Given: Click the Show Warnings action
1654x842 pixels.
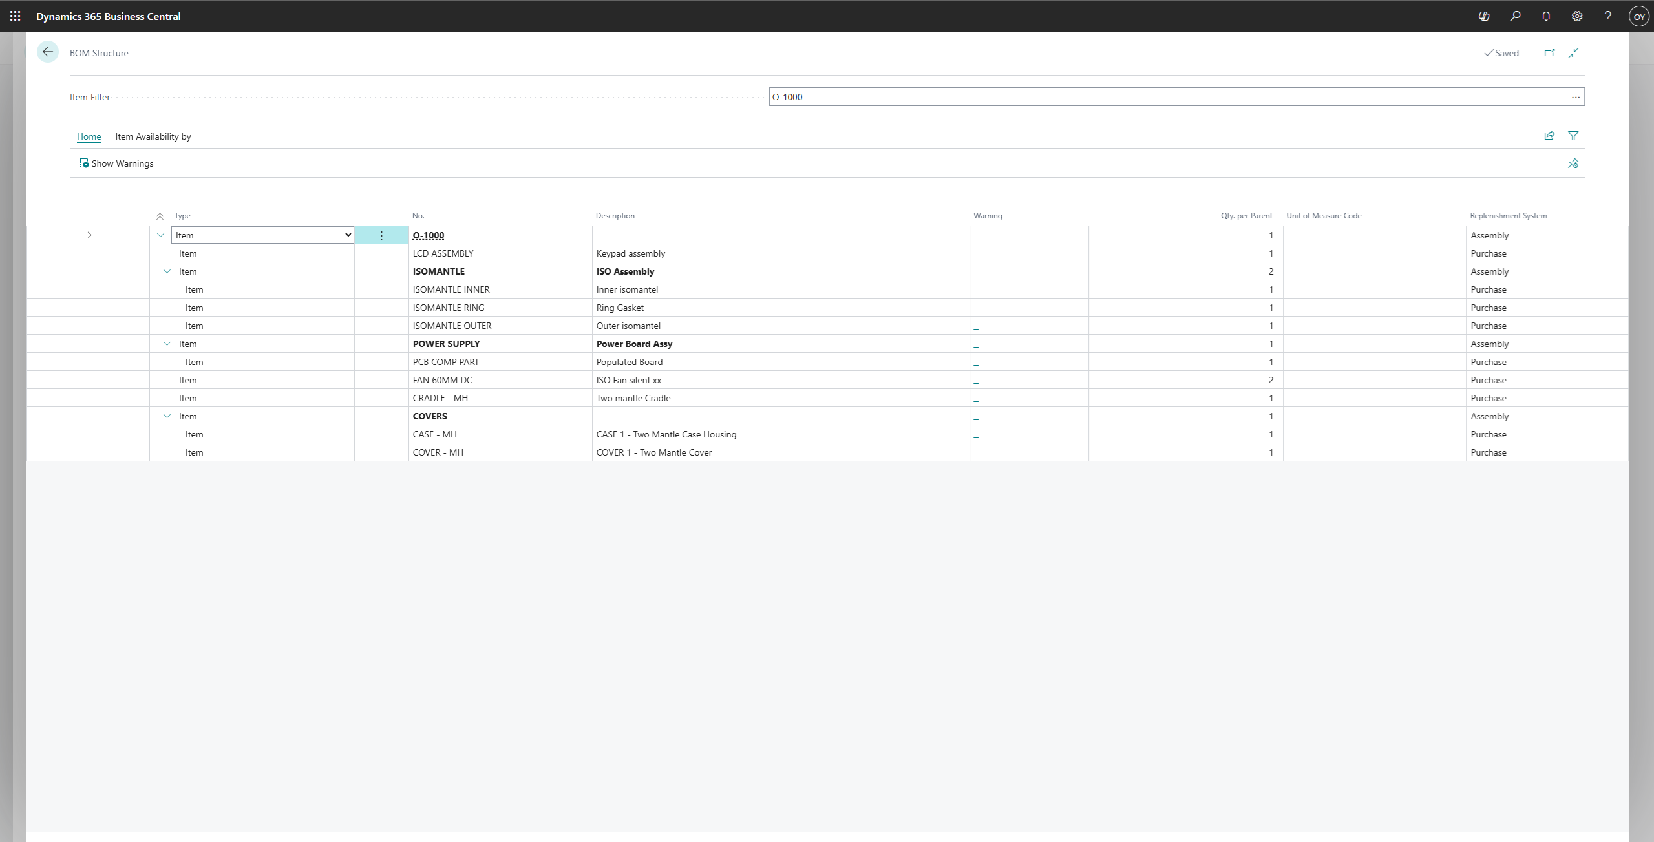Looking at the screenshot, I should tap(116, 163).
